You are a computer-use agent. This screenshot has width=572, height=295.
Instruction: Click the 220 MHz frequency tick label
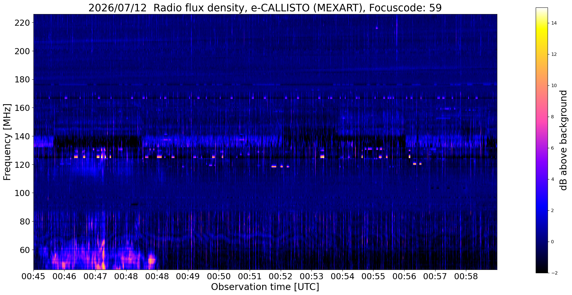(22, 23)
